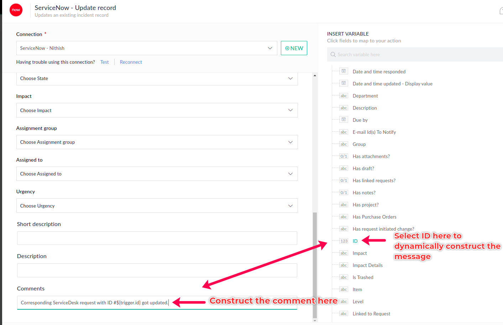Select the Impact variable in the list

(360, 253)
